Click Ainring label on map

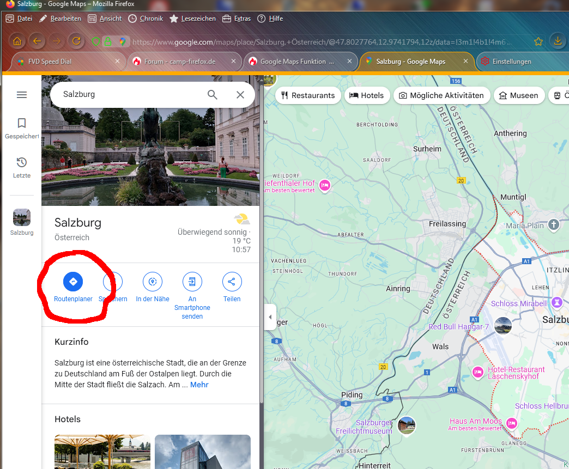(x=398, y=288)
